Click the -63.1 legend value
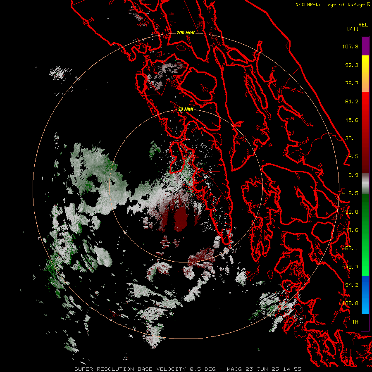Screen dimensions: 372x372 (x=350, y=248)
